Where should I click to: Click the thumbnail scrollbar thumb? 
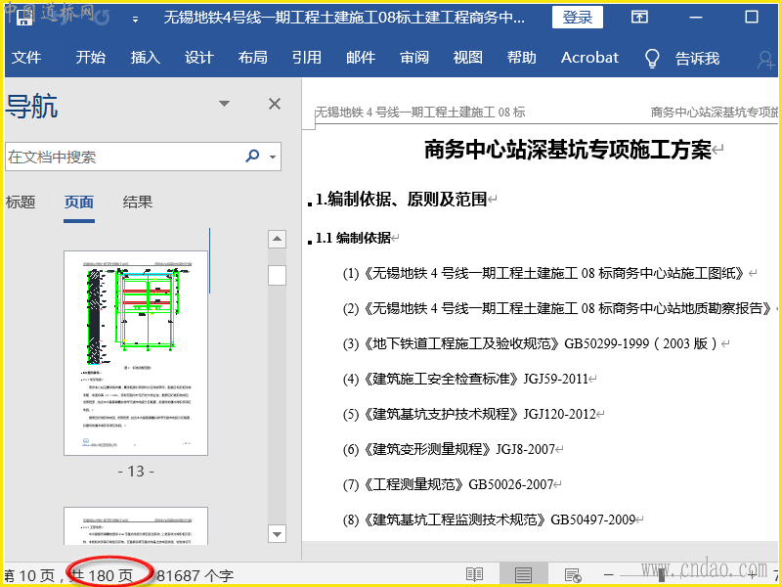(x=278, y=275)
